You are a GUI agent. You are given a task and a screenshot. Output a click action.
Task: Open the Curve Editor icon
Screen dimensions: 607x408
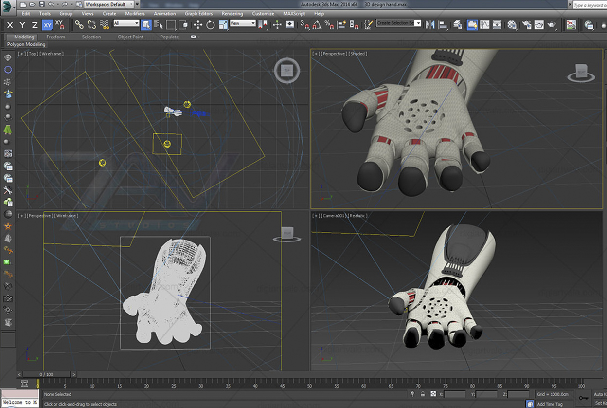[x=484, y=24]
